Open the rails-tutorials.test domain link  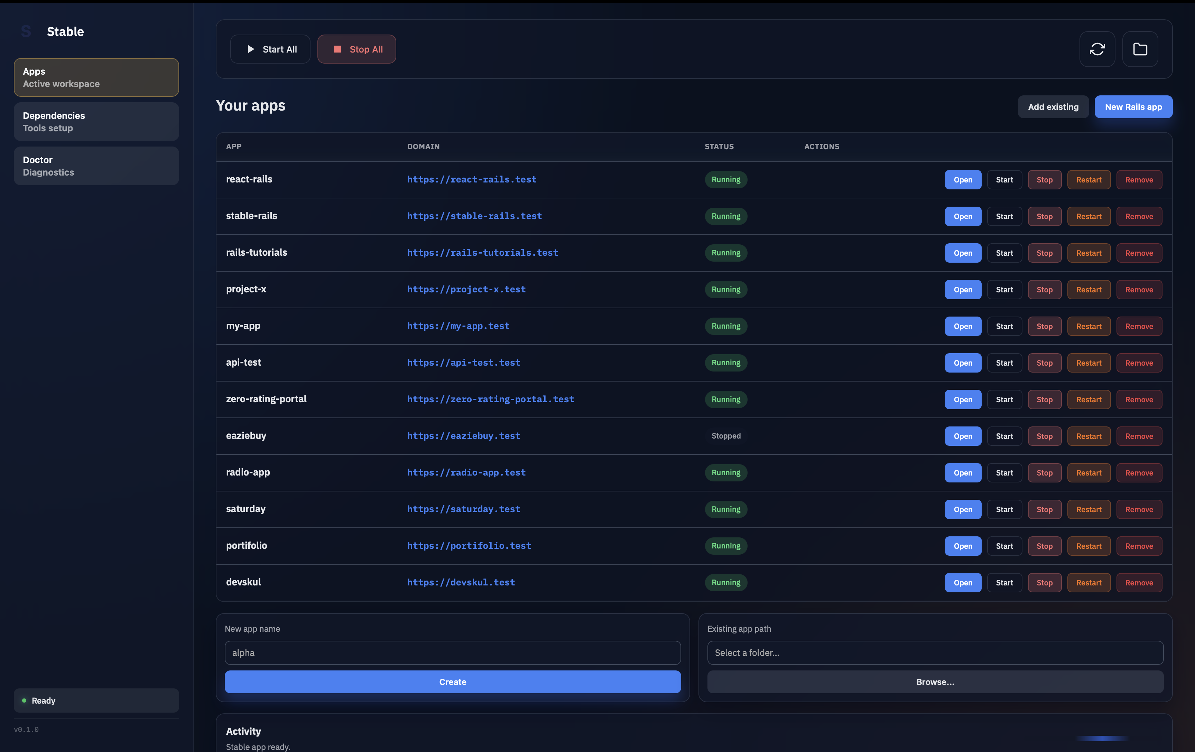pos(482,253)
